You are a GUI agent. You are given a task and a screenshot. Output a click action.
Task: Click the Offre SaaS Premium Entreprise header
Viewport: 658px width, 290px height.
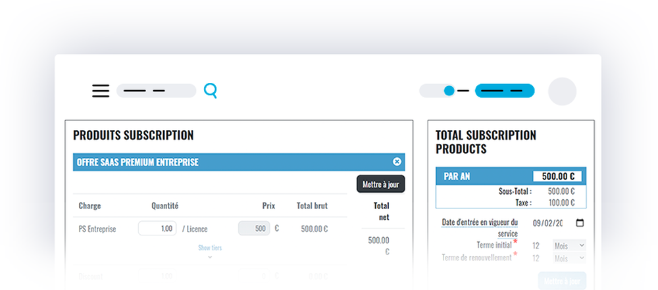click(240, 162)
